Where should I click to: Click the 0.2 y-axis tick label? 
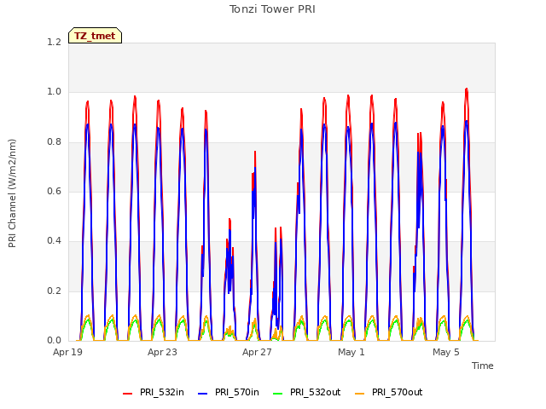point(54,291)
